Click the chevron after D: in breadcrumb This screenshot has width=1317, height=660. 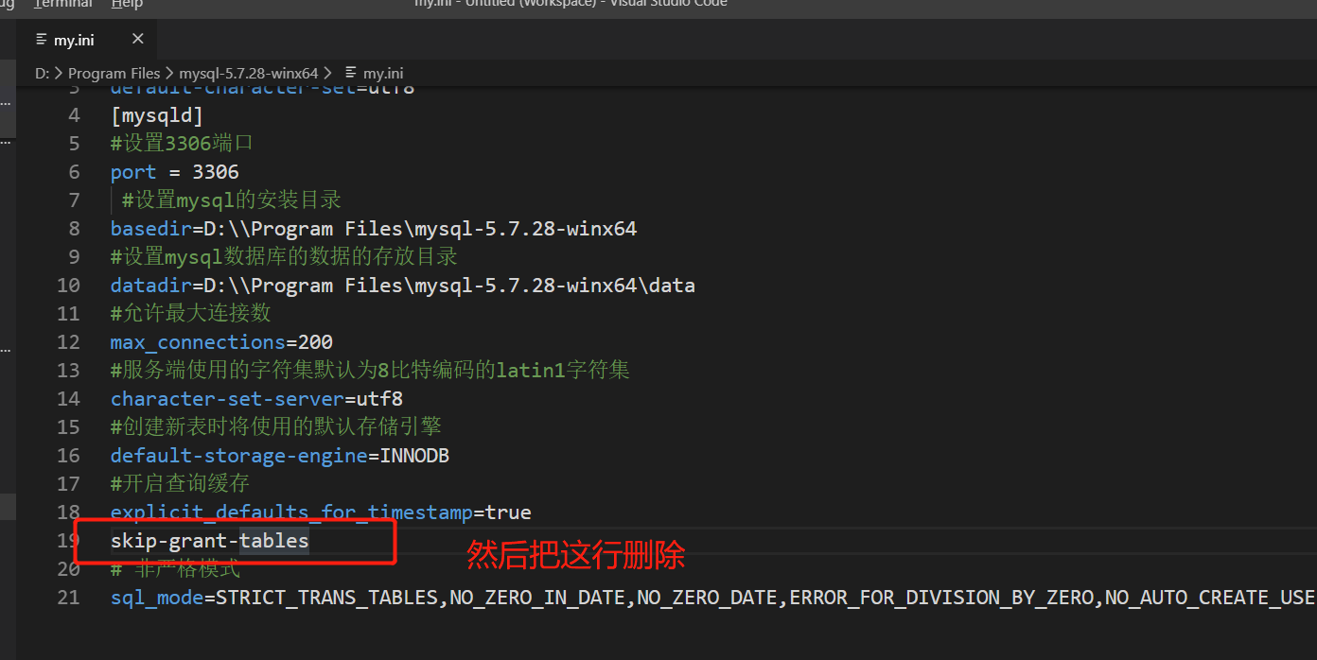[59, 73]
